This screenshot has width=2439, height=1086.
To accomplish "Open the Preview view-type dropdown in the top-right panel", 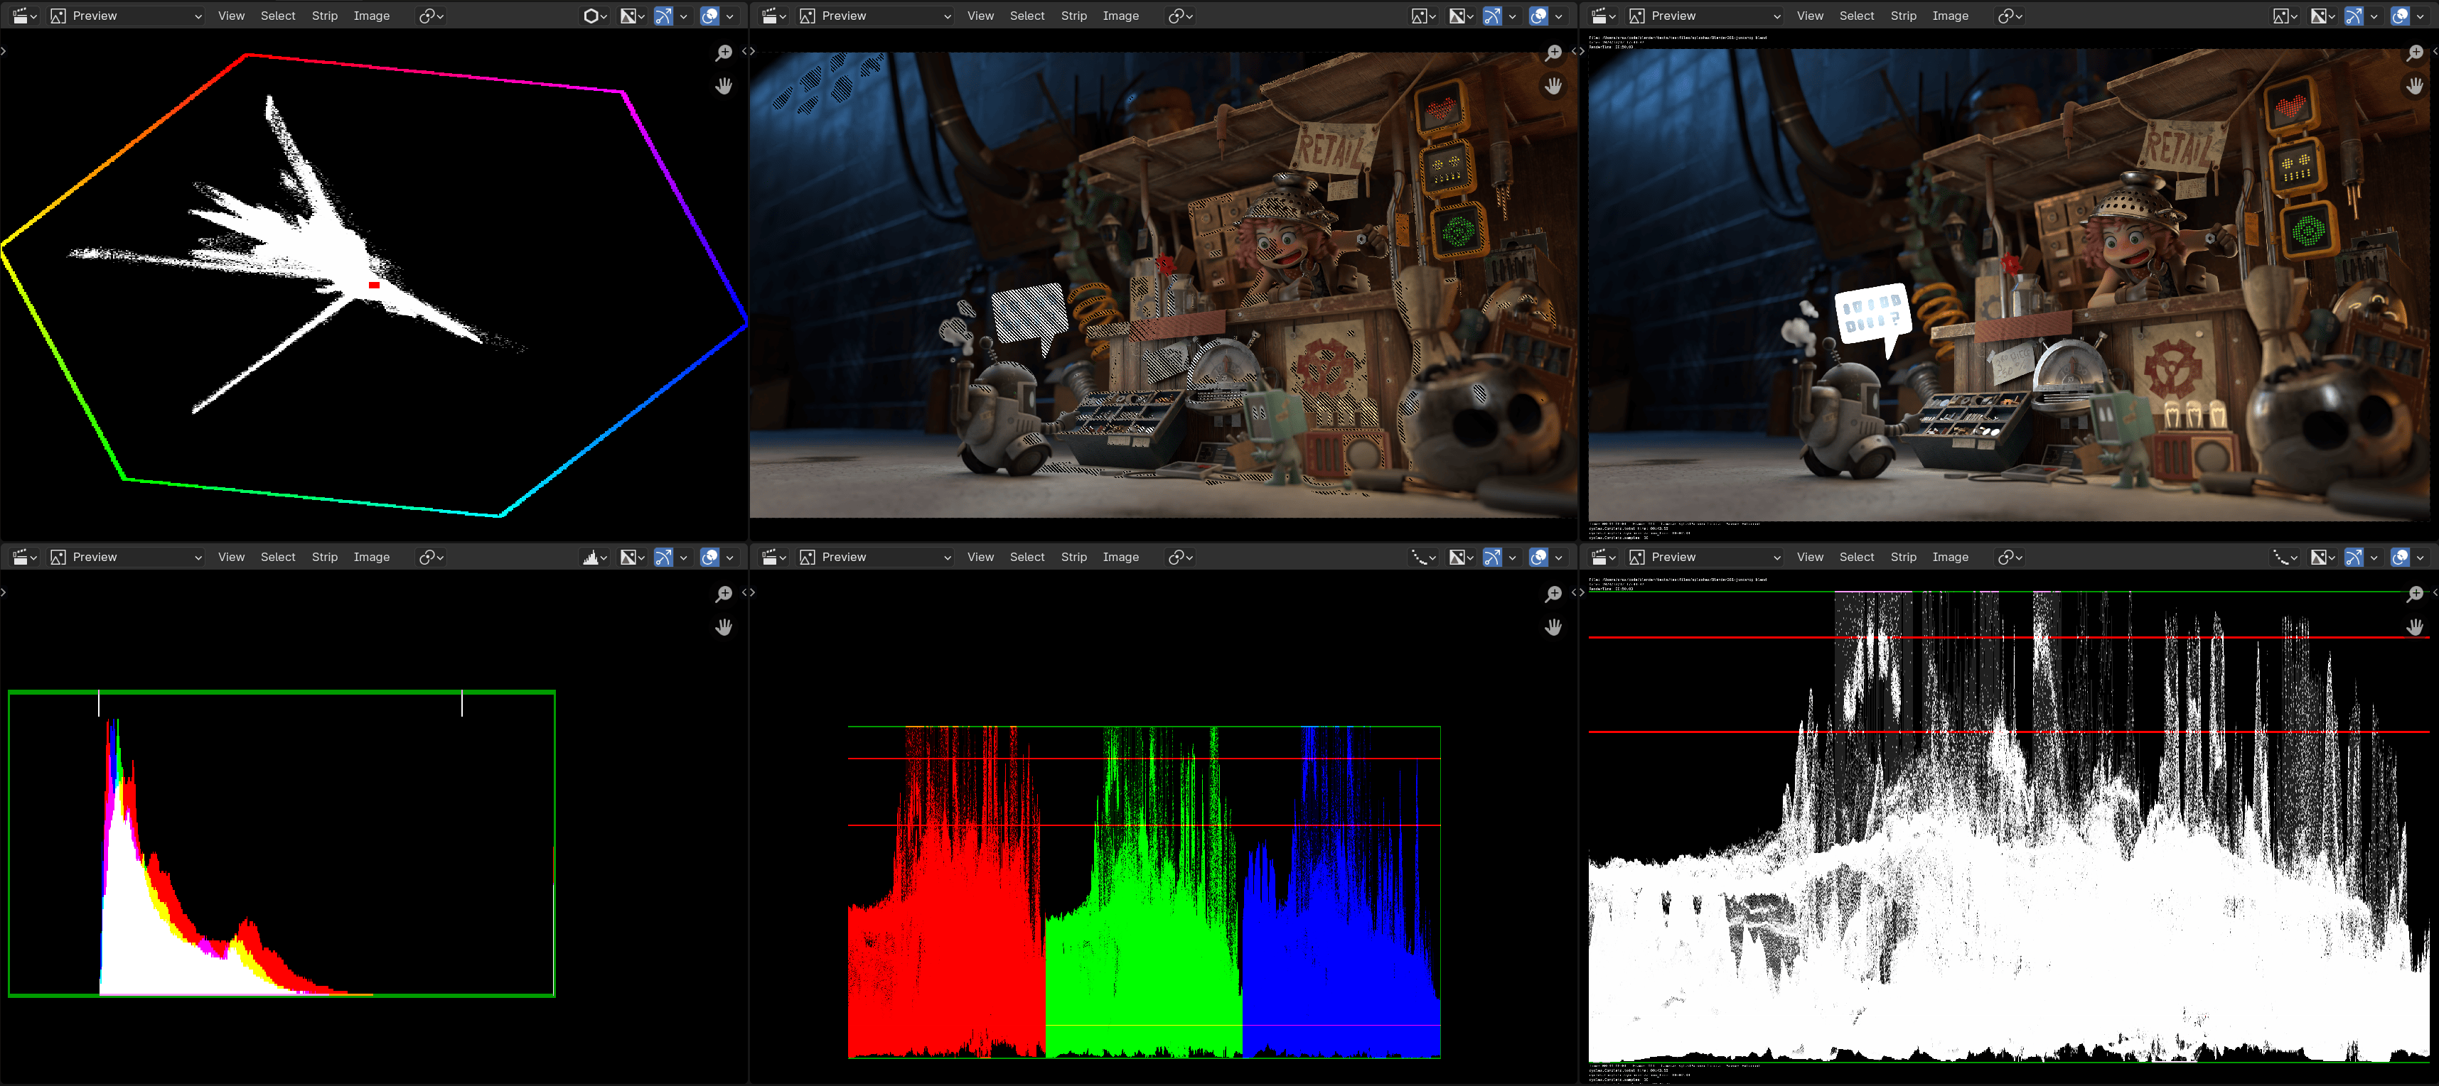I will [x=1704, y=16].
